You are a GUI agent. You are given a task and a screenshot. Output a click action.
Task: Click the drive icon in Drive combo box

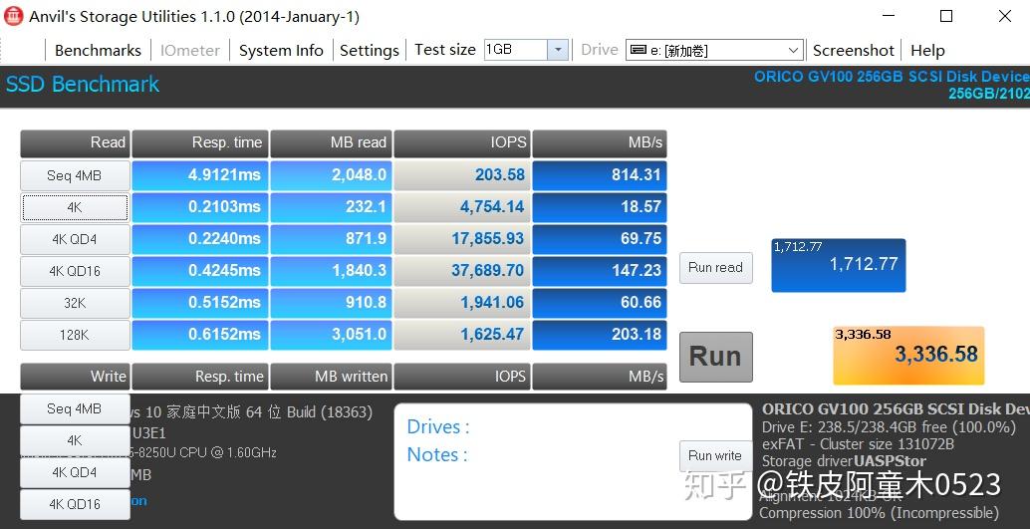click(638, 50)
